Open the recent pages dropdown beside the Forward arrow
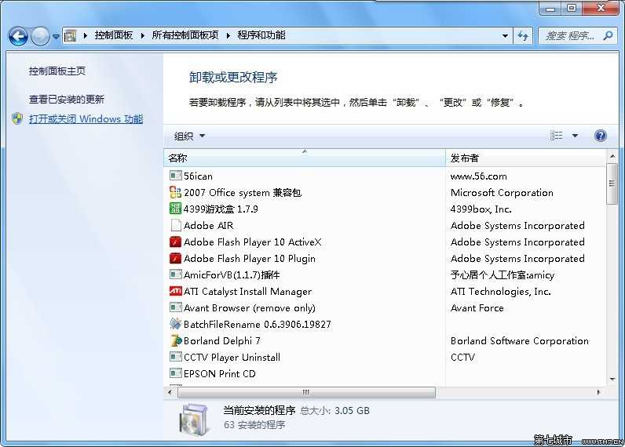 coord(56,37)
